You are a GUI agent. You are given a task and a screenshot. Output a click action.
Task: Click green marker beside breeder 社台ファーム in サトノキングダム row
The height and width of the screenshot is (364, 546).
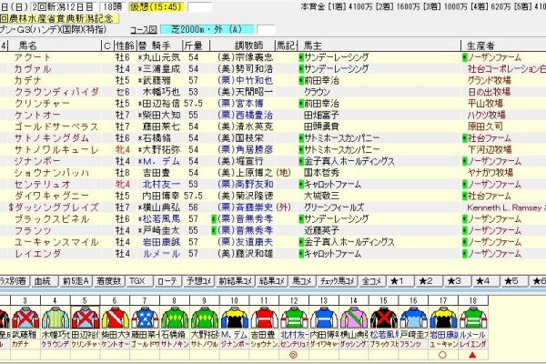[464, 138]
